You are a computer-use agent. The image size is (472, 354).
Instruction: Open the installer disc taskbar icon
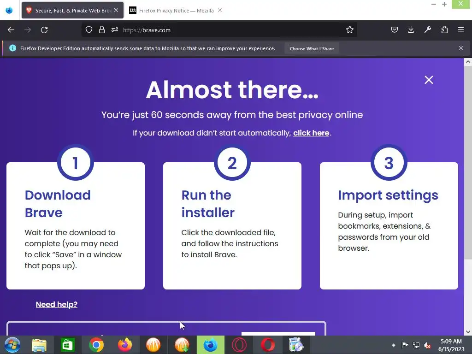296,345
